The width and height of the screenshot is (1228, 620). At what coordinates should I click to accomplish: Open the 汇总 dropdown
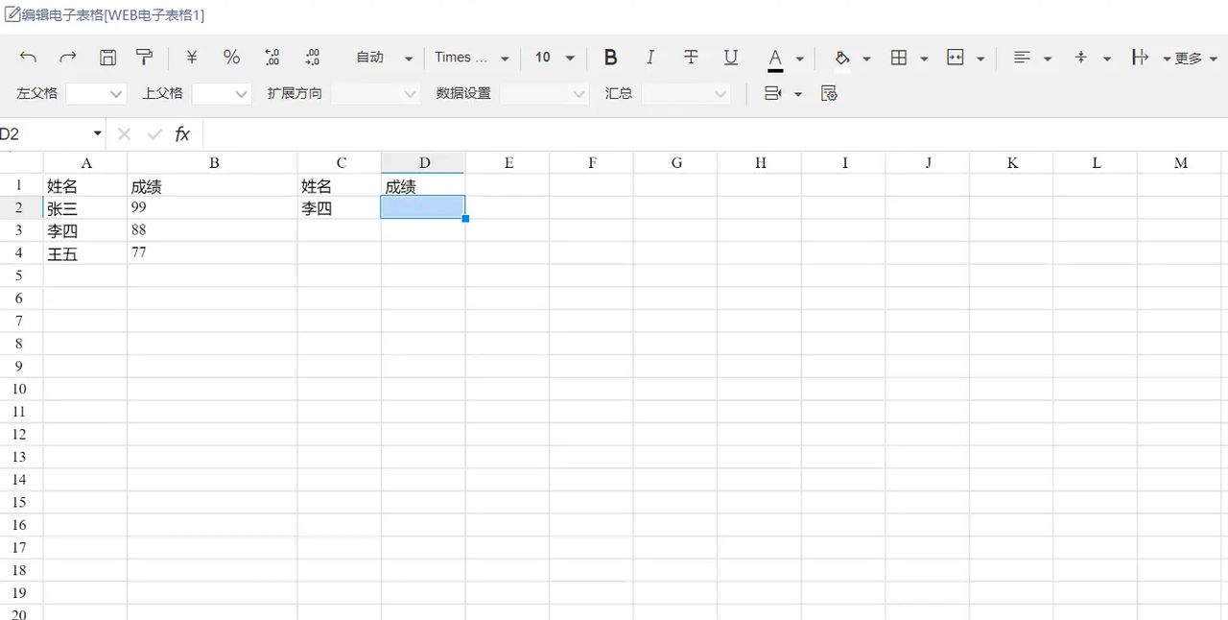[686, 94]
